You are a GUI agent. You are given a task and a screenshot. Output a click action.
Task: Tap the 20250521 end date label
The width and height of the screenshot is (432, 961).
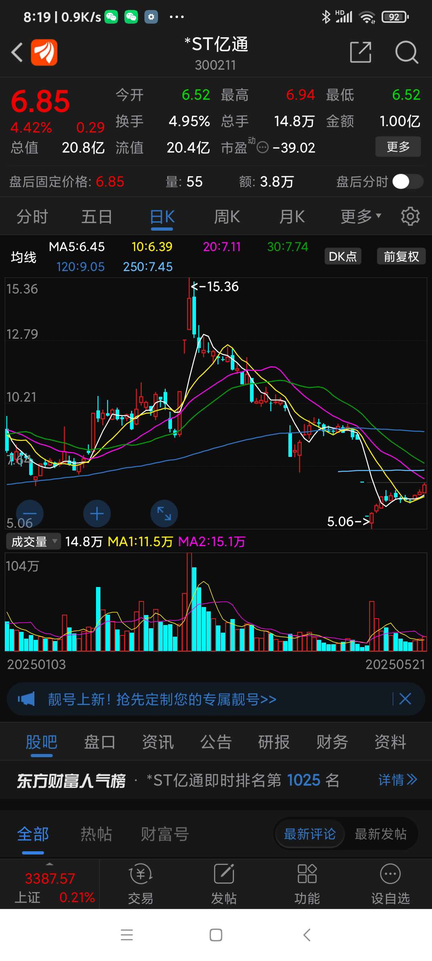pos(395,664)
